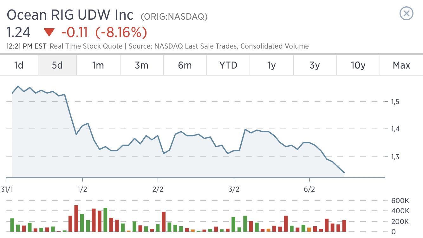Close the Ocean RIG stock quote panel
423x238 pixels.
pos(406,14)
